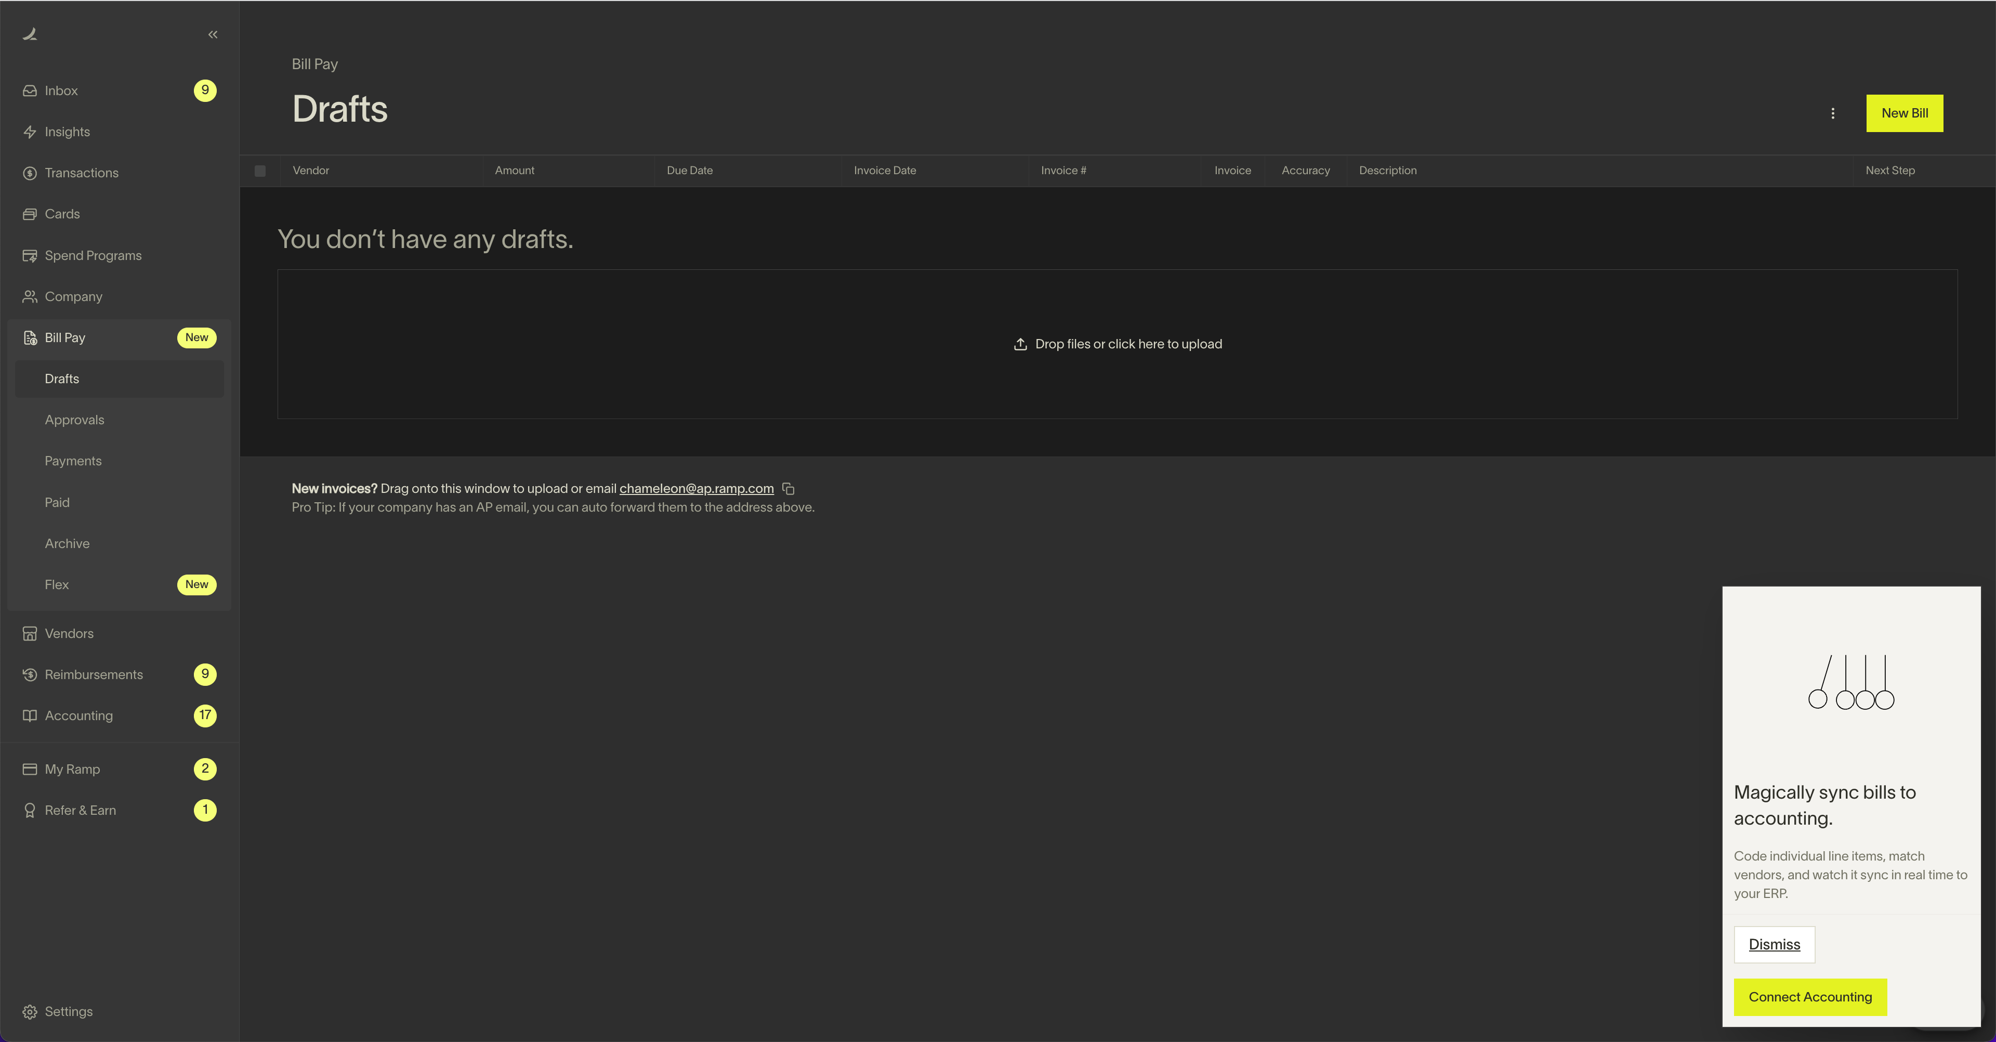The height and width of the screenshot is (1042, 1996).
Task: Click the Reimbursements icon
Action: click(x=30, y=674)
